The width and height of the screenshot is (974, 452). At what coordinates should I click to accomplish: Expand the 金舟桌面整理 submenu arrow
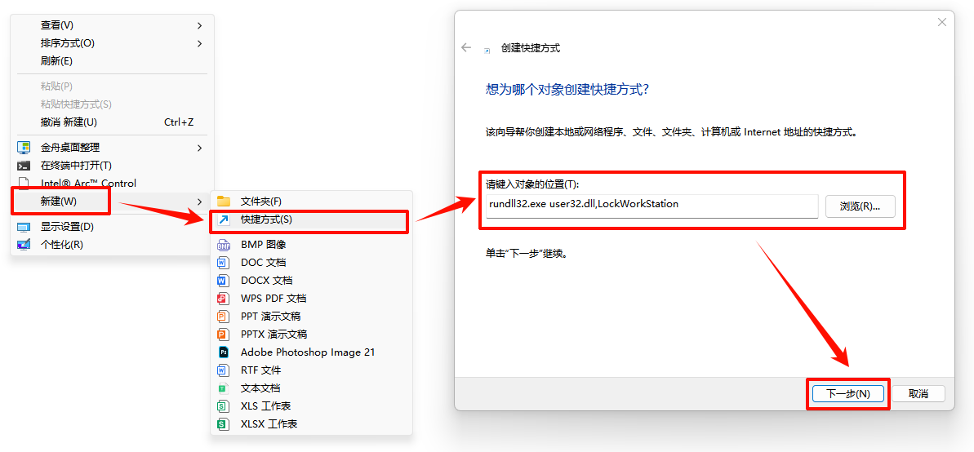coord(199,148)
